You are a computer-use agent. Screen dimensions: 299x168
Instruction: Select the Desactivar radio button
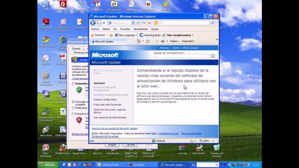(73, 114)
